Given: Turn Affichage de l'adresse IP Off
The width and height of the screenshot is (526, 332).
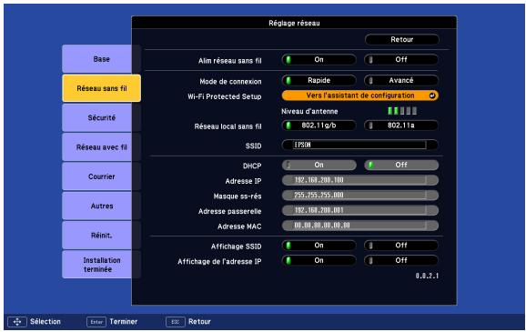Looking at the screenshot, I should pos(401,260).
